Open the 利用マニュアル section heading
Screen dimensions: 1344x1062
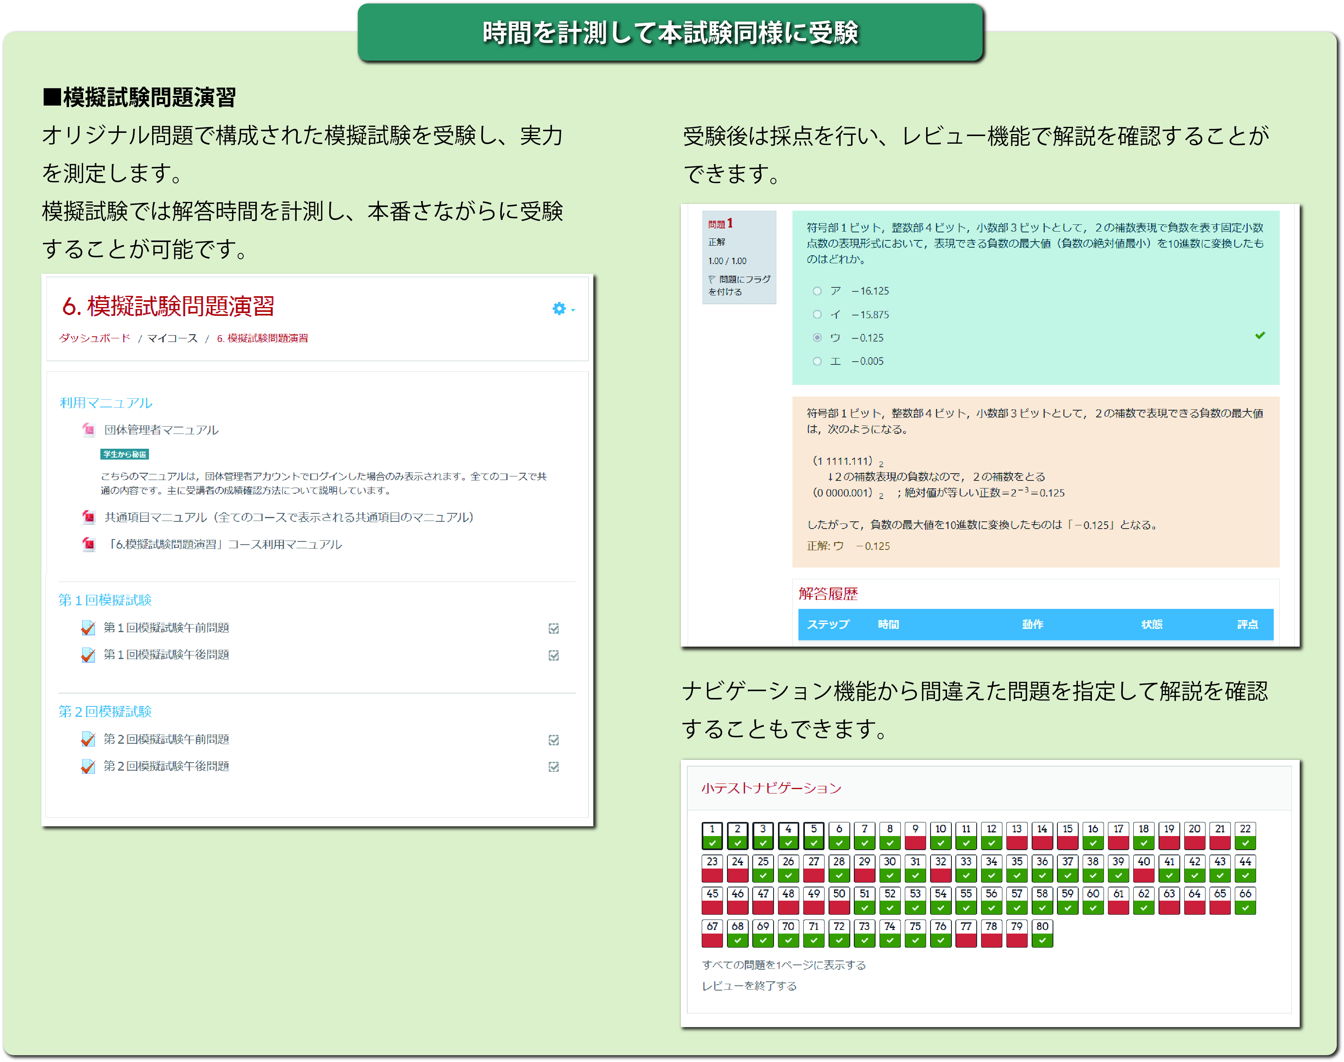106,403
